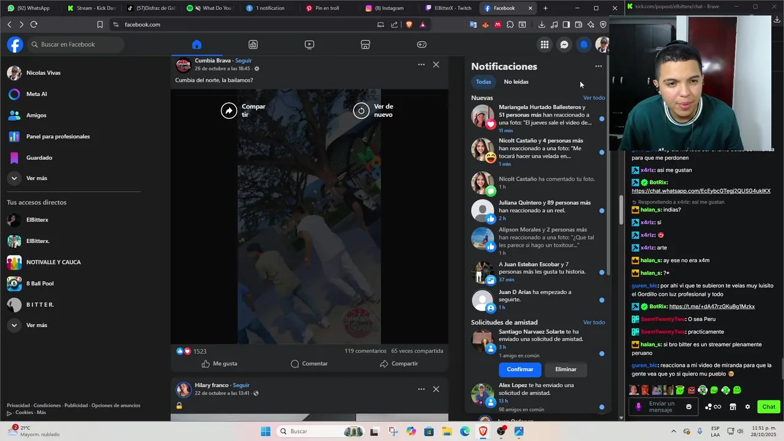
Task: Open the Video (Watch) tab icon
Action: (309, 45)
